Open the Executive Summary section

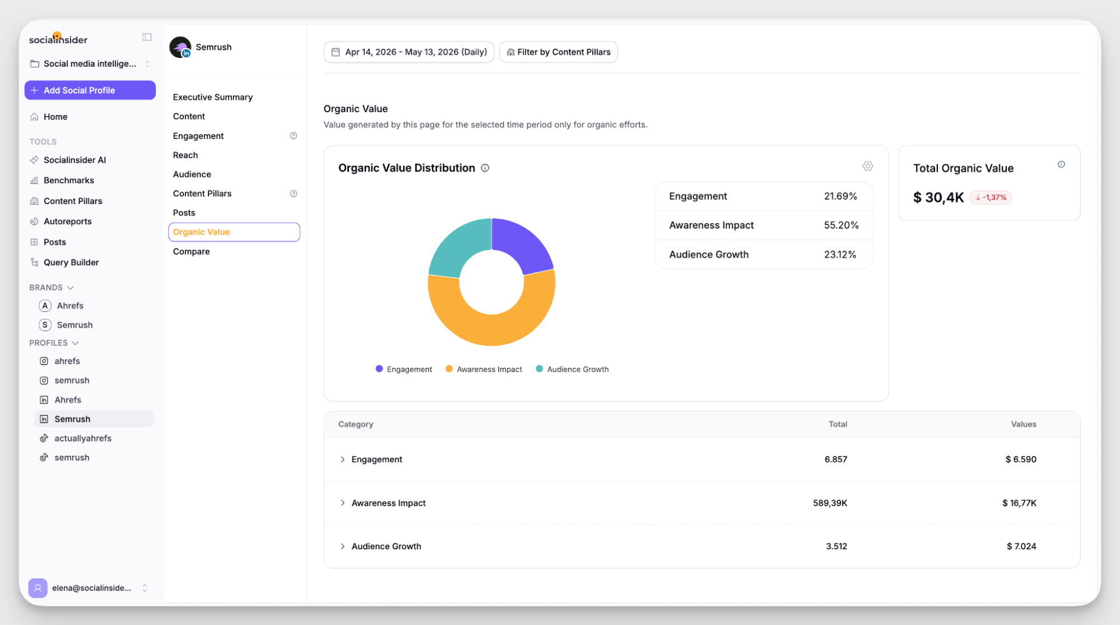pyautogui.click(x=212, y=97)
